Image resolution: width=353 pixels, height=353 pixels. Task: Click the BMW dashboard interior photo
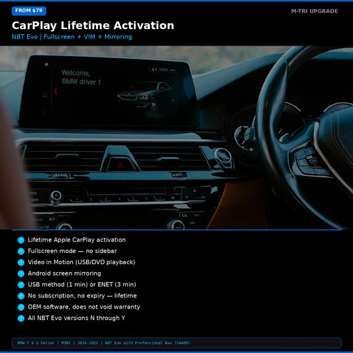tap(176, 137)
